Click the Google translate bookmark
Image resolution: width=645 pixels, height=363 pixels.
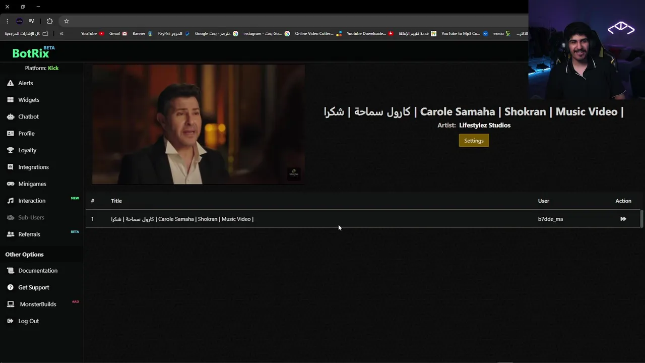(217, 34)
